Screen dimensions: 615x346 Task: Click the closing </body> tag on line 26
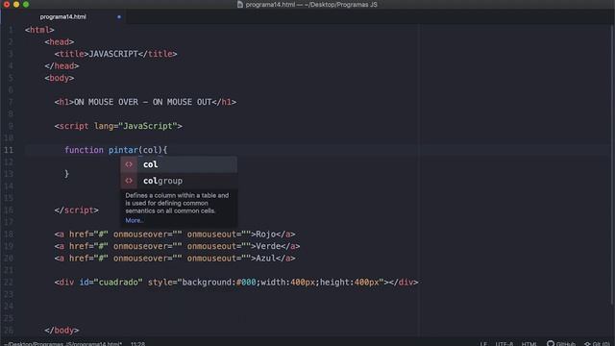click(x=61, y=331)
